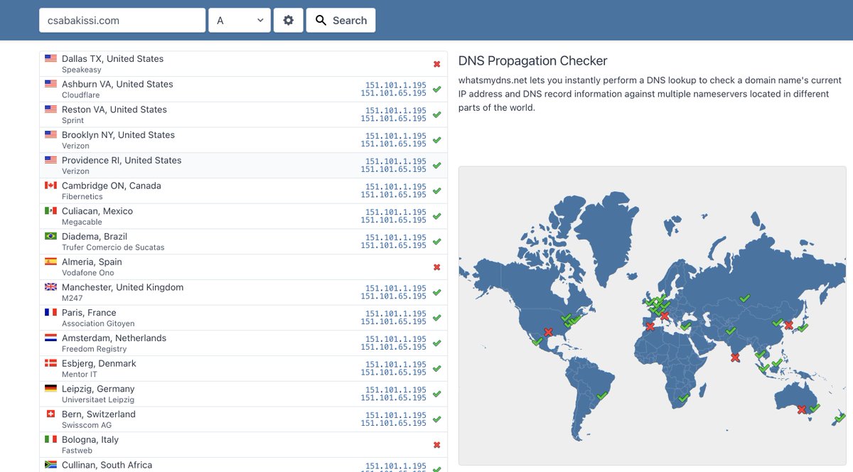Click the France flag beside Paris

pos(50,312)
